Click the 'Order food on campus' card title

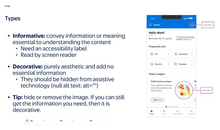[x=161, y=82]
